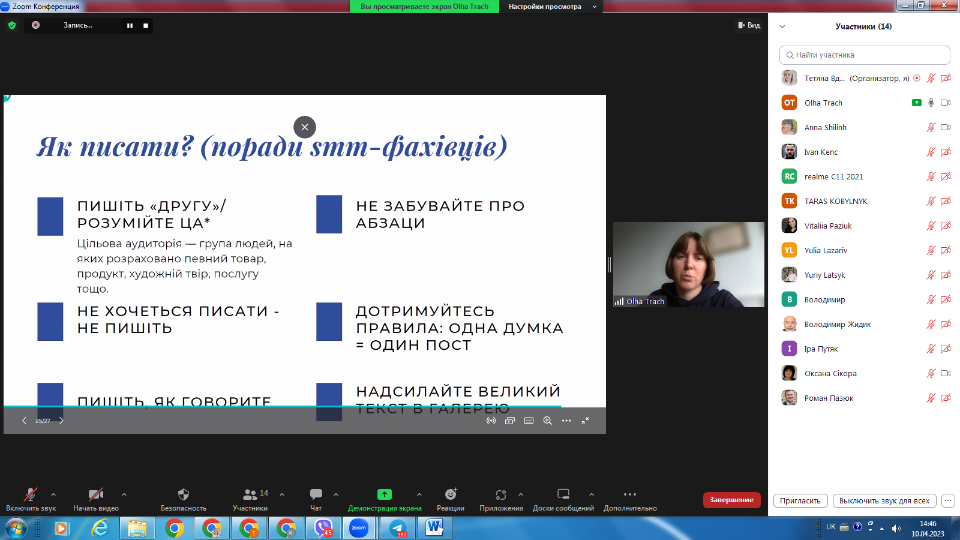Click green share screen icon
Image resolution: width=960 pixels, height=540 pixels.
tap(384, 495)
